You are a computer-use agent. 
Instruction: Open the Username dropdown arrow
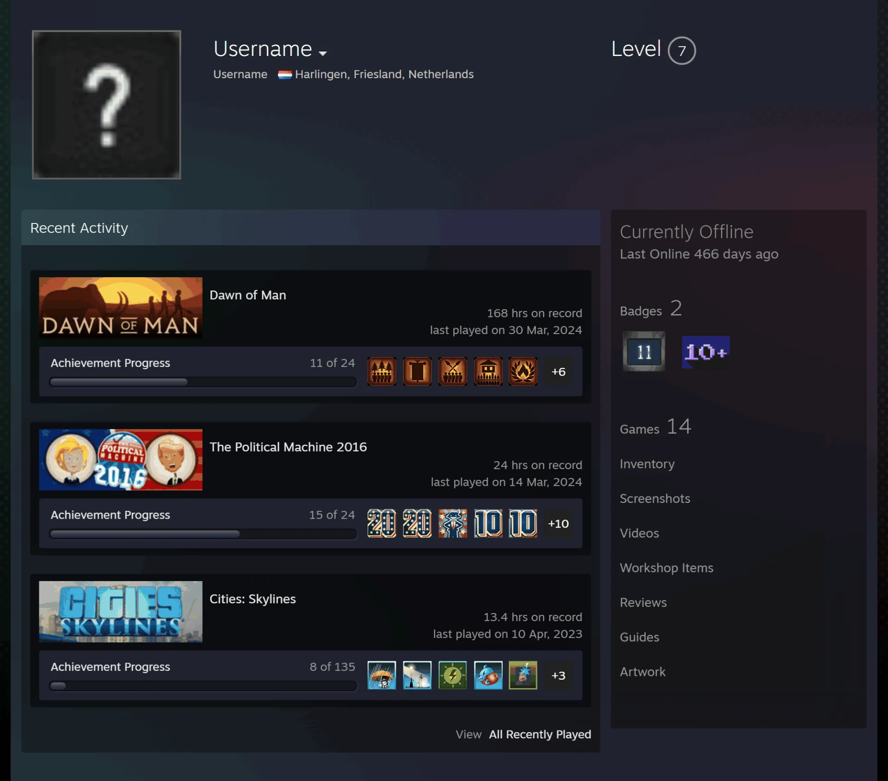click(323, 53)
